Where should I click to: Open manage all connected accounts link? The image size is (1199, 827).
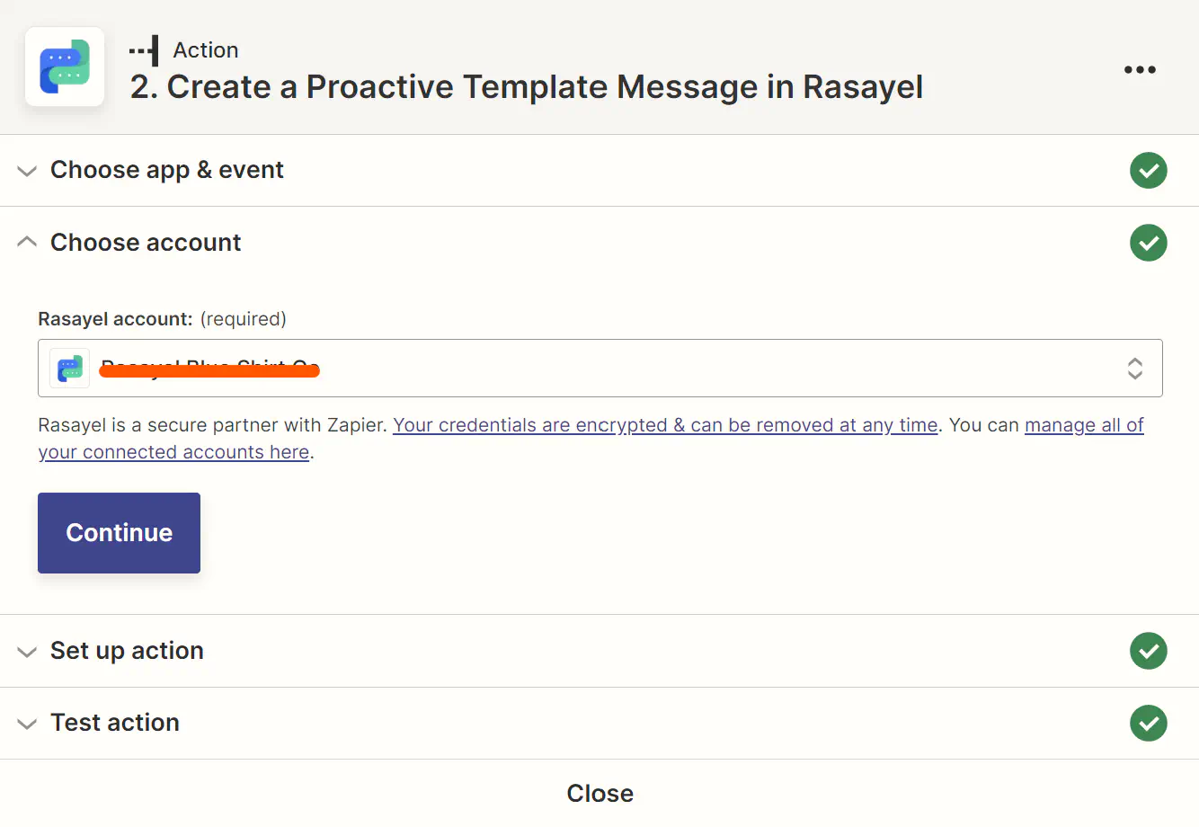click(x=591, y=439)
